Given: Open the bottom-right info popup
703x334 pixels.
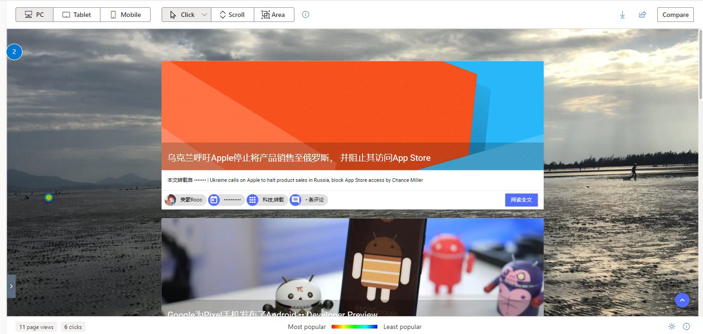Looking at the screenshot, I should coord(686,326).
